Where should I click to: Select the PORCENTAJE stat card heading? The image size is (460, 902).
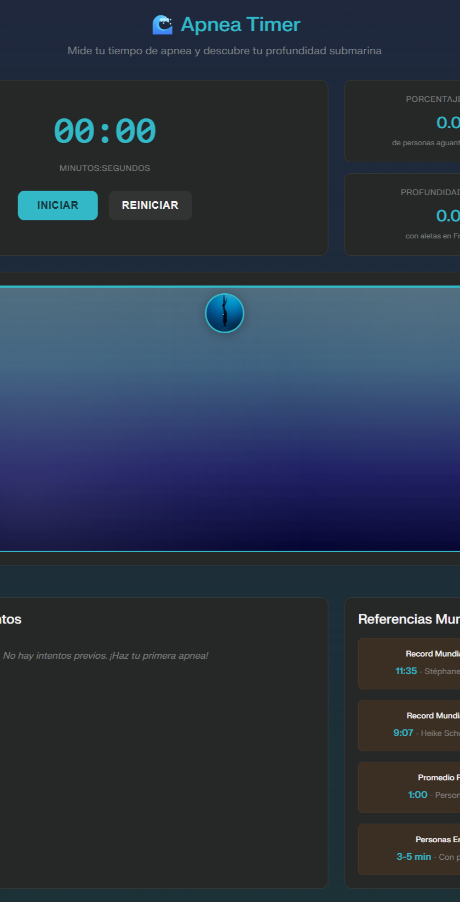tap(433, 99)
